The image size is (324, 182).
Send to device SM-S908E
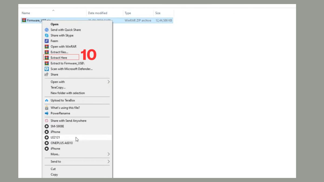coord(57,126)
